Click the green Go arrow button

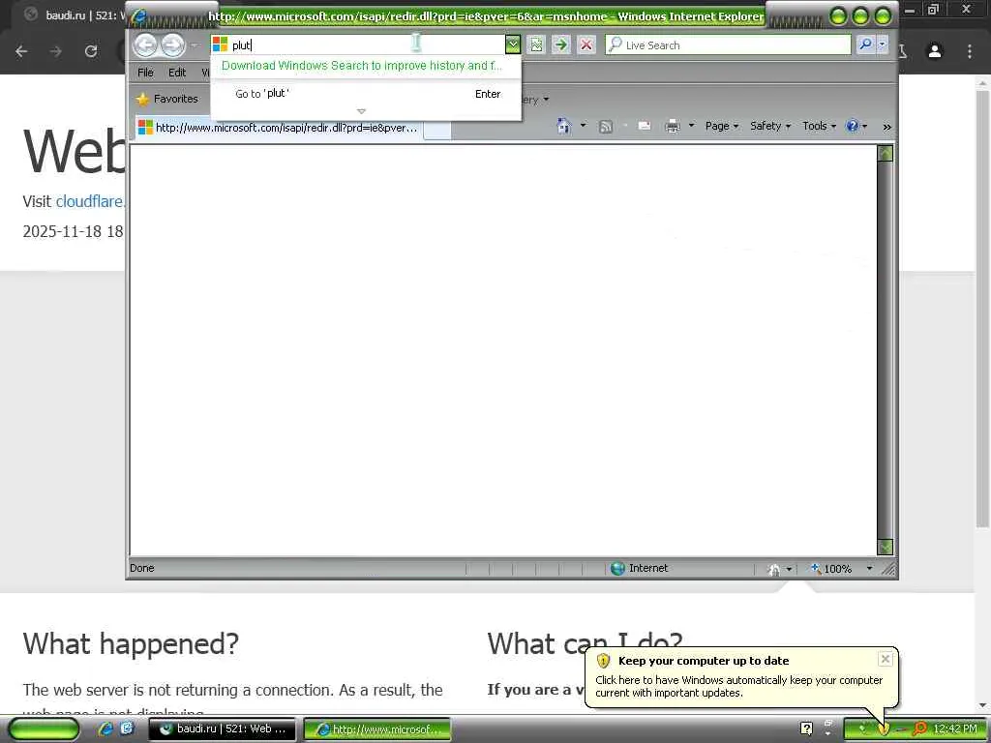tap(560, 45)
